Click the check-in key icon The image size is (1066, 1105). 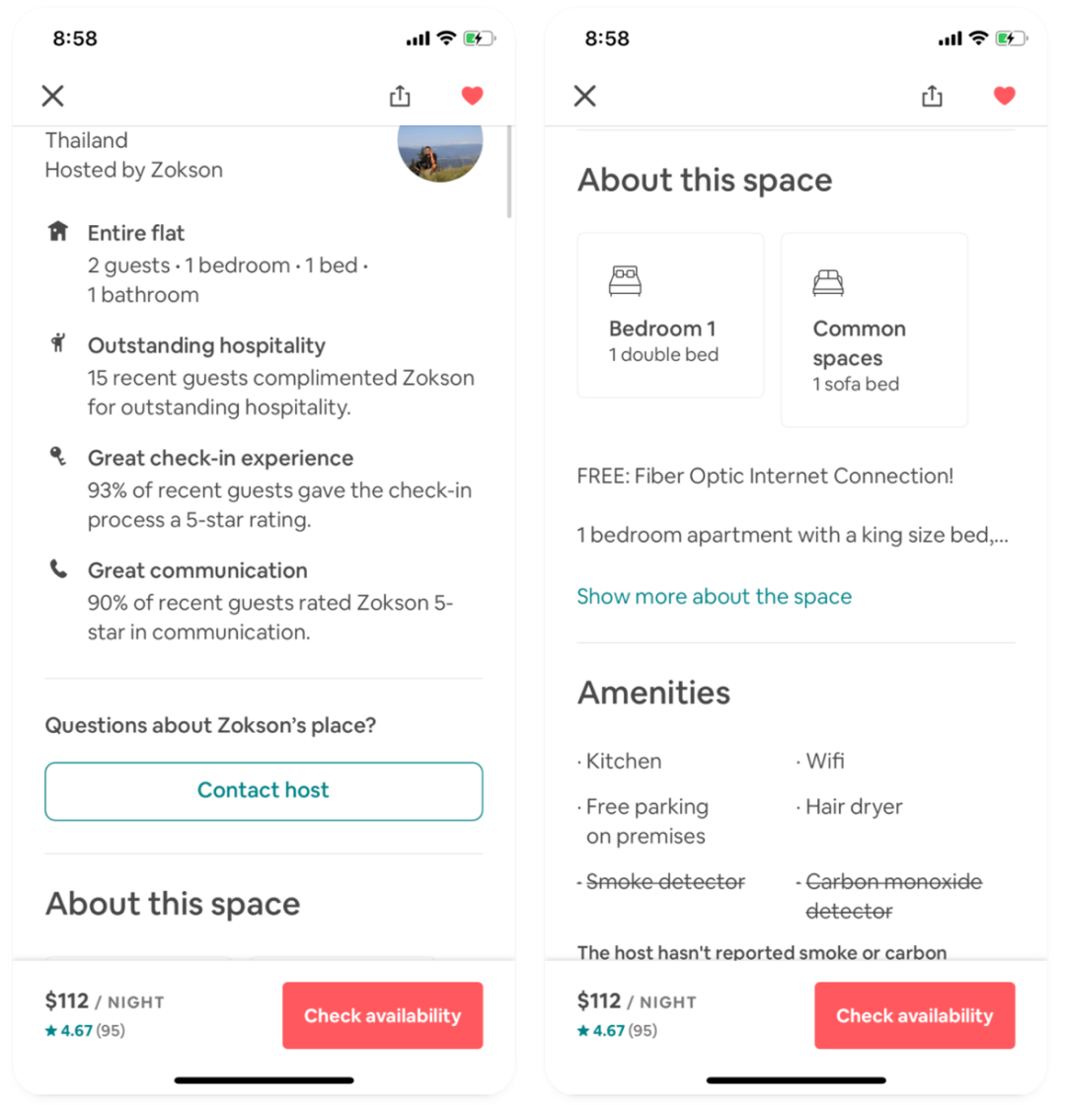[58, 456]
